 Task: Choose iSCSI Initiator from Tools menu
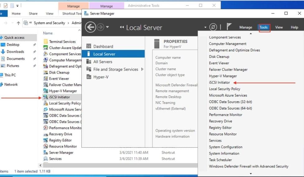coord(219,83)
